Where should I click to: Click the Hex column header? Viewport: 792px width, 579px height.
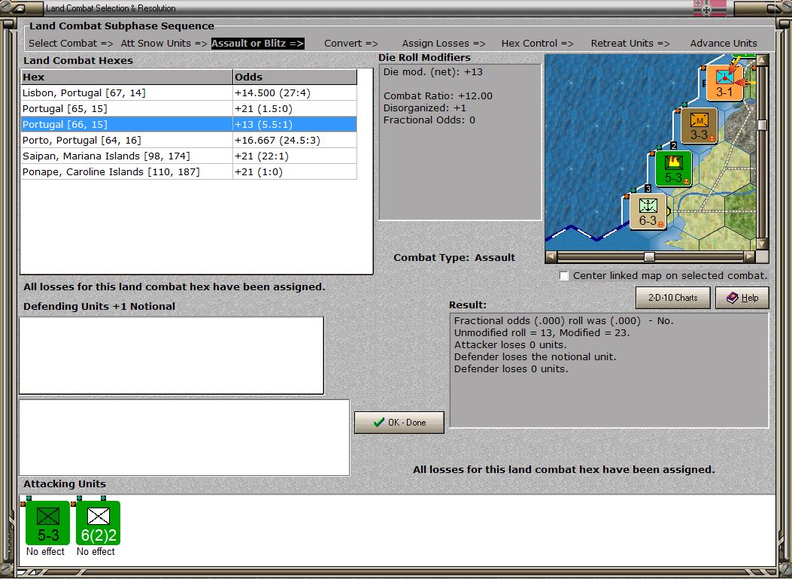pyautogui.click(x=127, y=77)
